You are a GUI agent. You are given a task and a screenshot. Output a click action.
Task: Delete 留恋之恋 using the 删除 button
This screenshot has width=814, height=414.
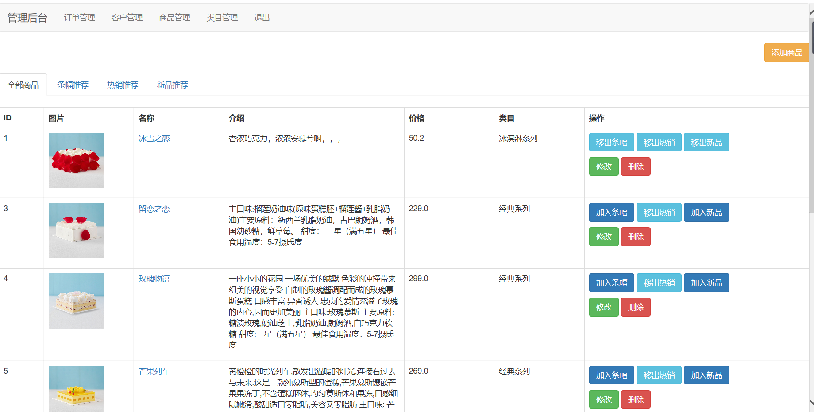tap(635, 237)
